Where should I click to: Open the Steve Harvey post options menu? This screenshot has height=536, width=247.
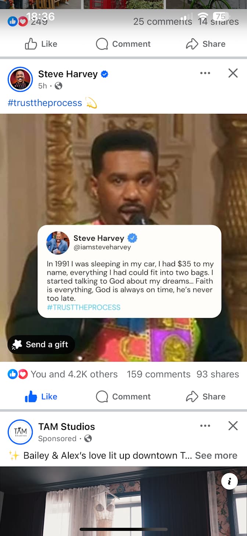205,73
